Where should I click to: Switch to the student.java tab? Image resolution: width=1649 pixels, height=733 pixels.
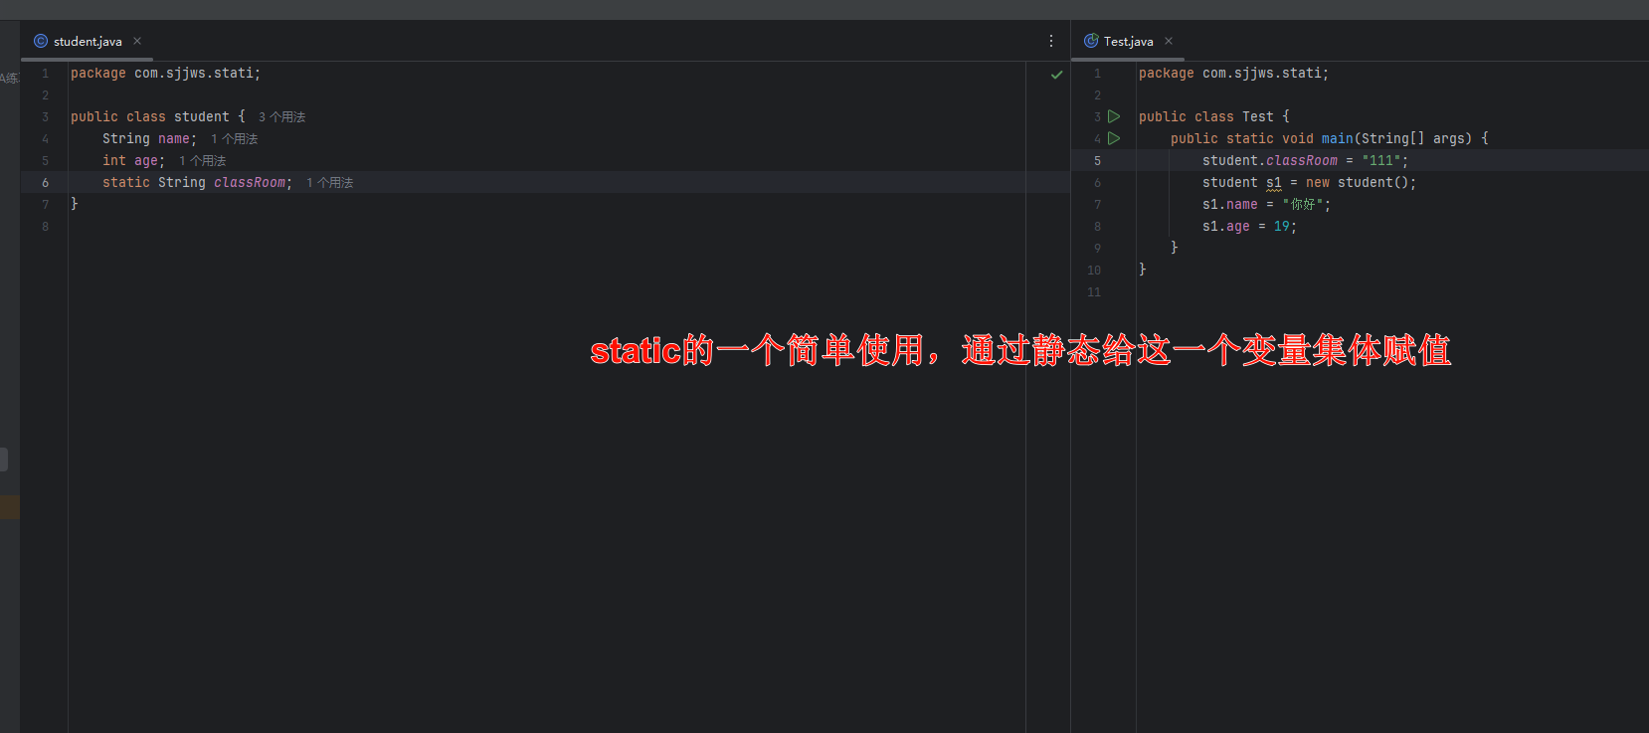click(88, 41)
